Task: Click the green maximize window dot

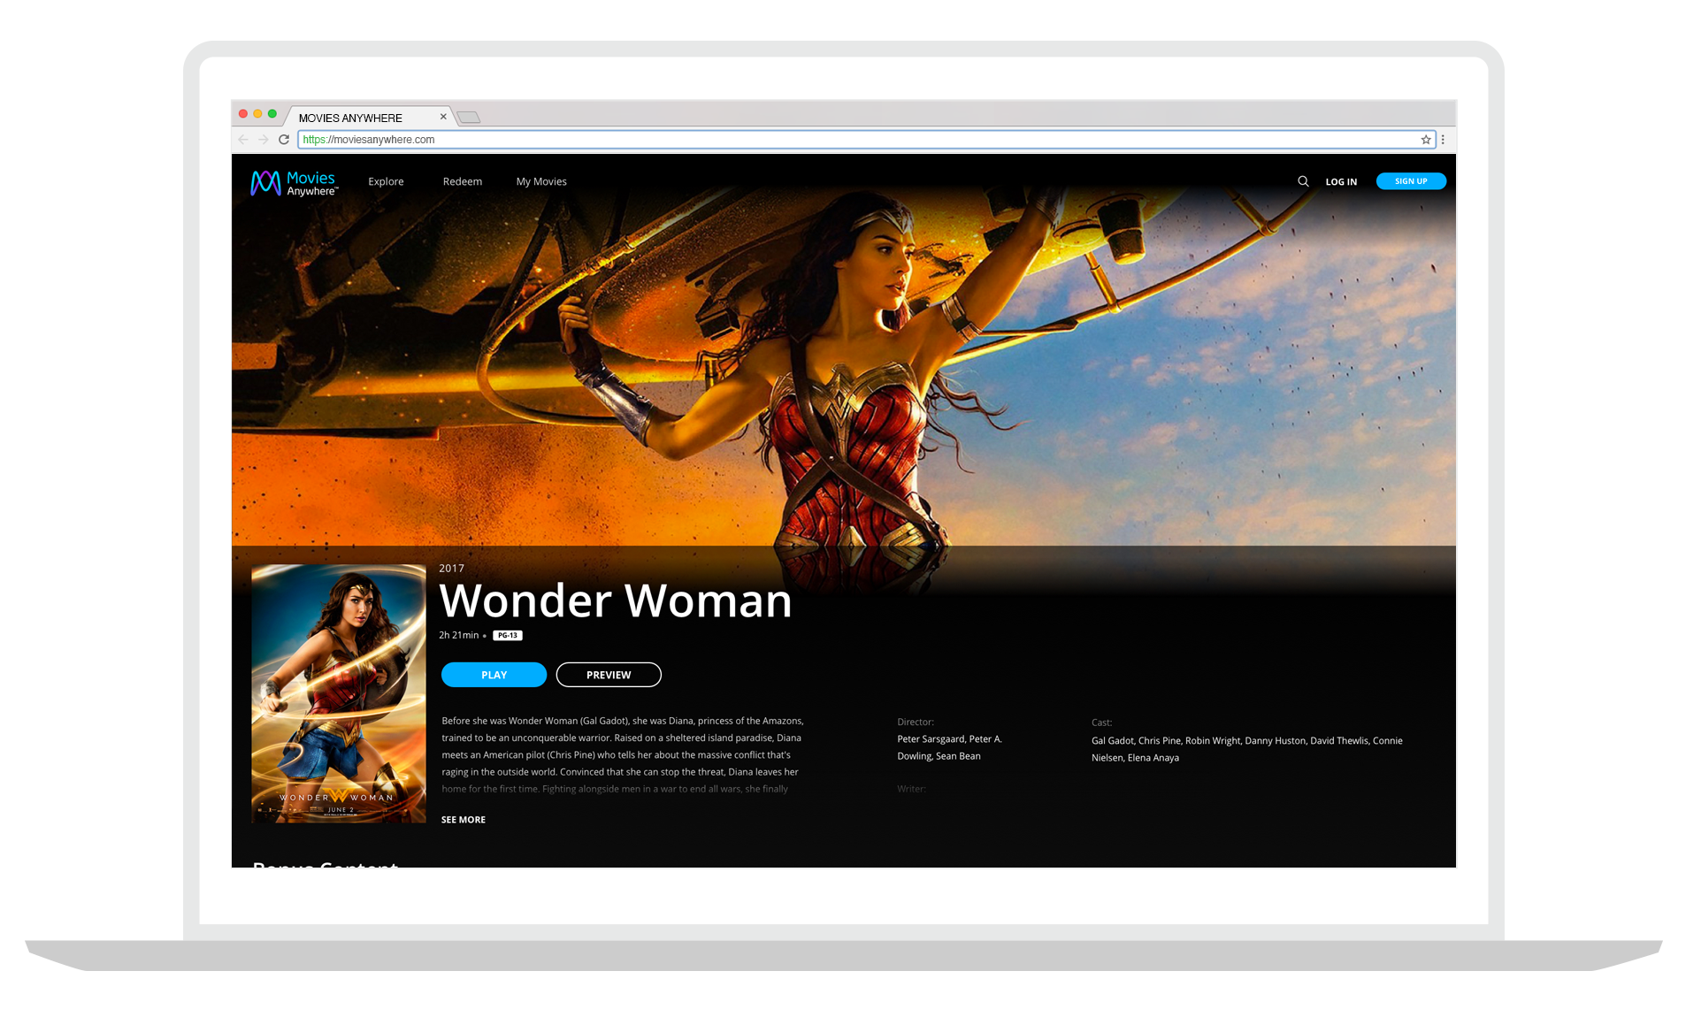Action: [272, 114]
